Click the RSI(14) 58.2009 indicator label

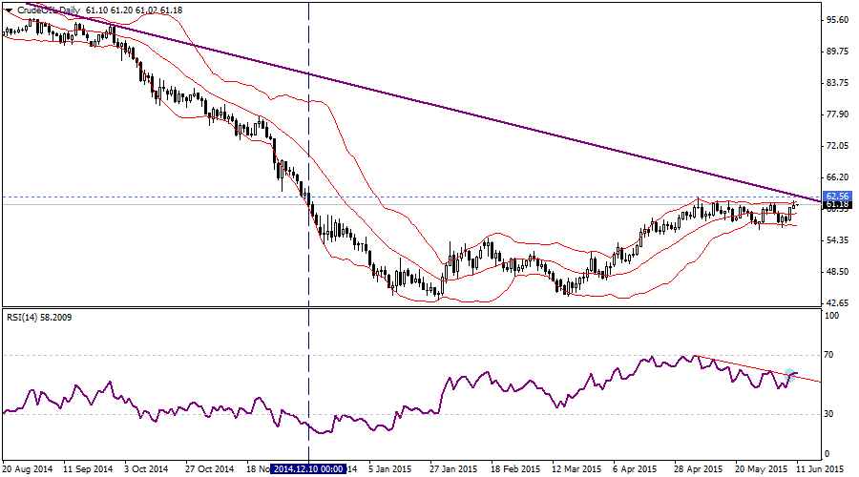click(39, 316)
